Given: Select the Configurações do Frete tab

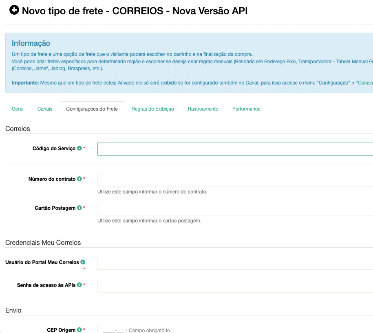Looking at the screenshot, I should point(92,109).
